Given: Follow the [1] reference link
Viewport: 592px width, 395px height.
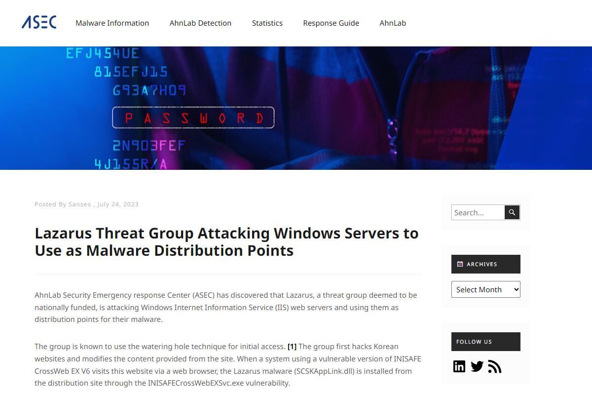Looking at the screenshot, I should (292, 347).
